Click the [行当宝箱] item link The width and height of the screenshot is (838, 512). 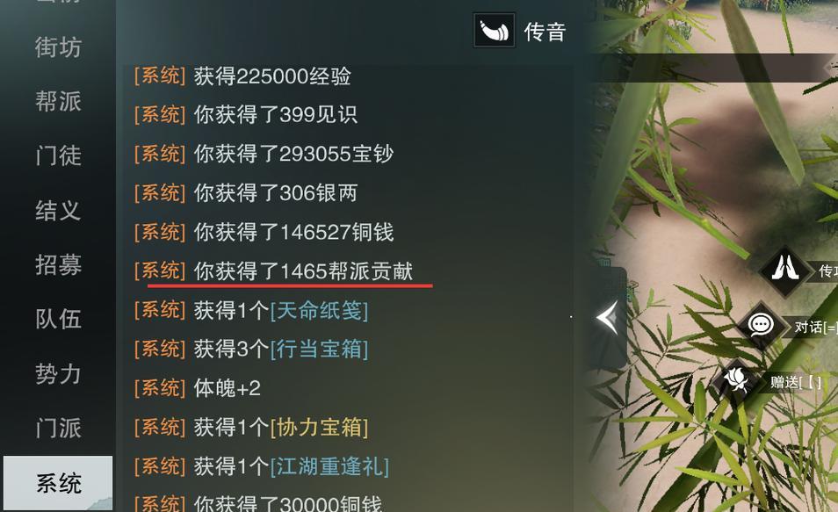tap(319, 350)
